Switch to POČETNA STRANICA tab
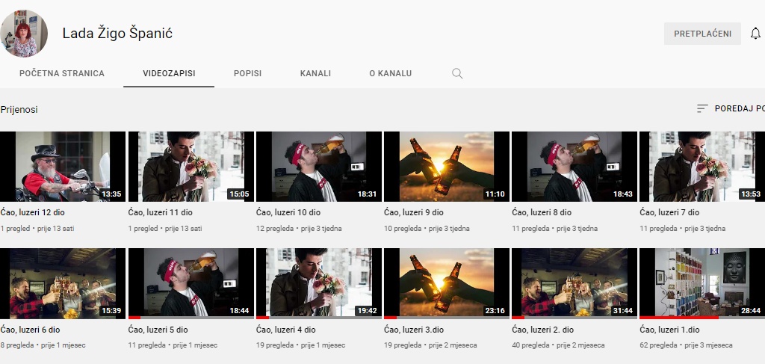Viewport: 765px width, 364px height. 62,73
